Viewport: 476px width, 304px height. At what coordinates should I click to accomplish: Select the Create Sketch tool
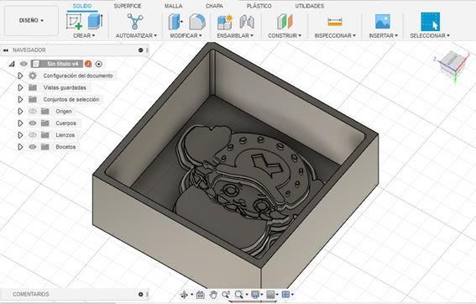click(75, 21)
